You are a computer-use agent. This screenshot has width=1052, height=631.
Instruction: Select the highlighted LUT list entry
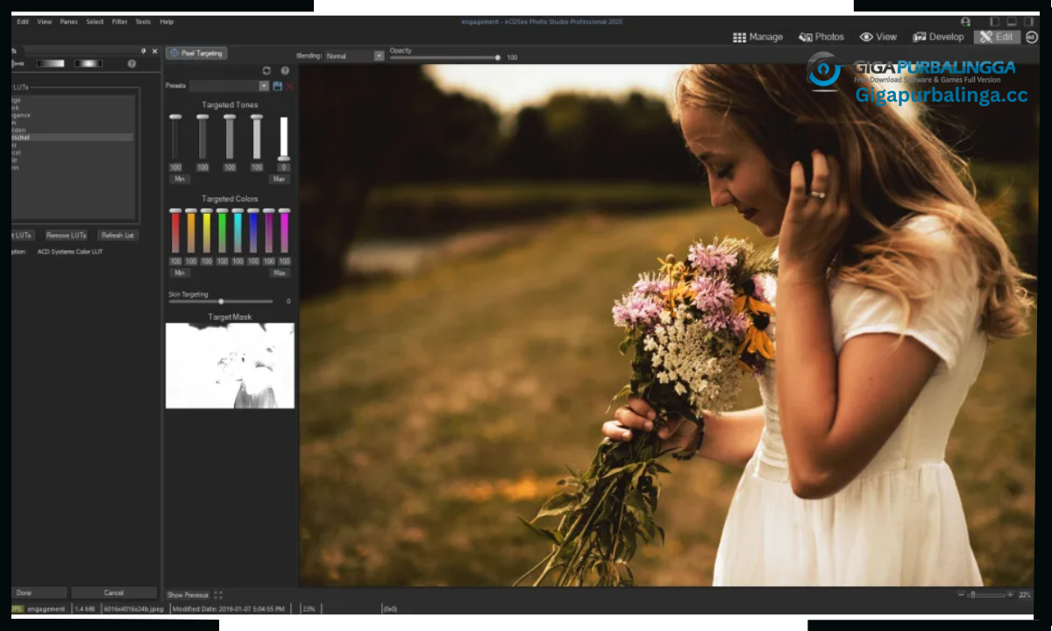point(73,138)
